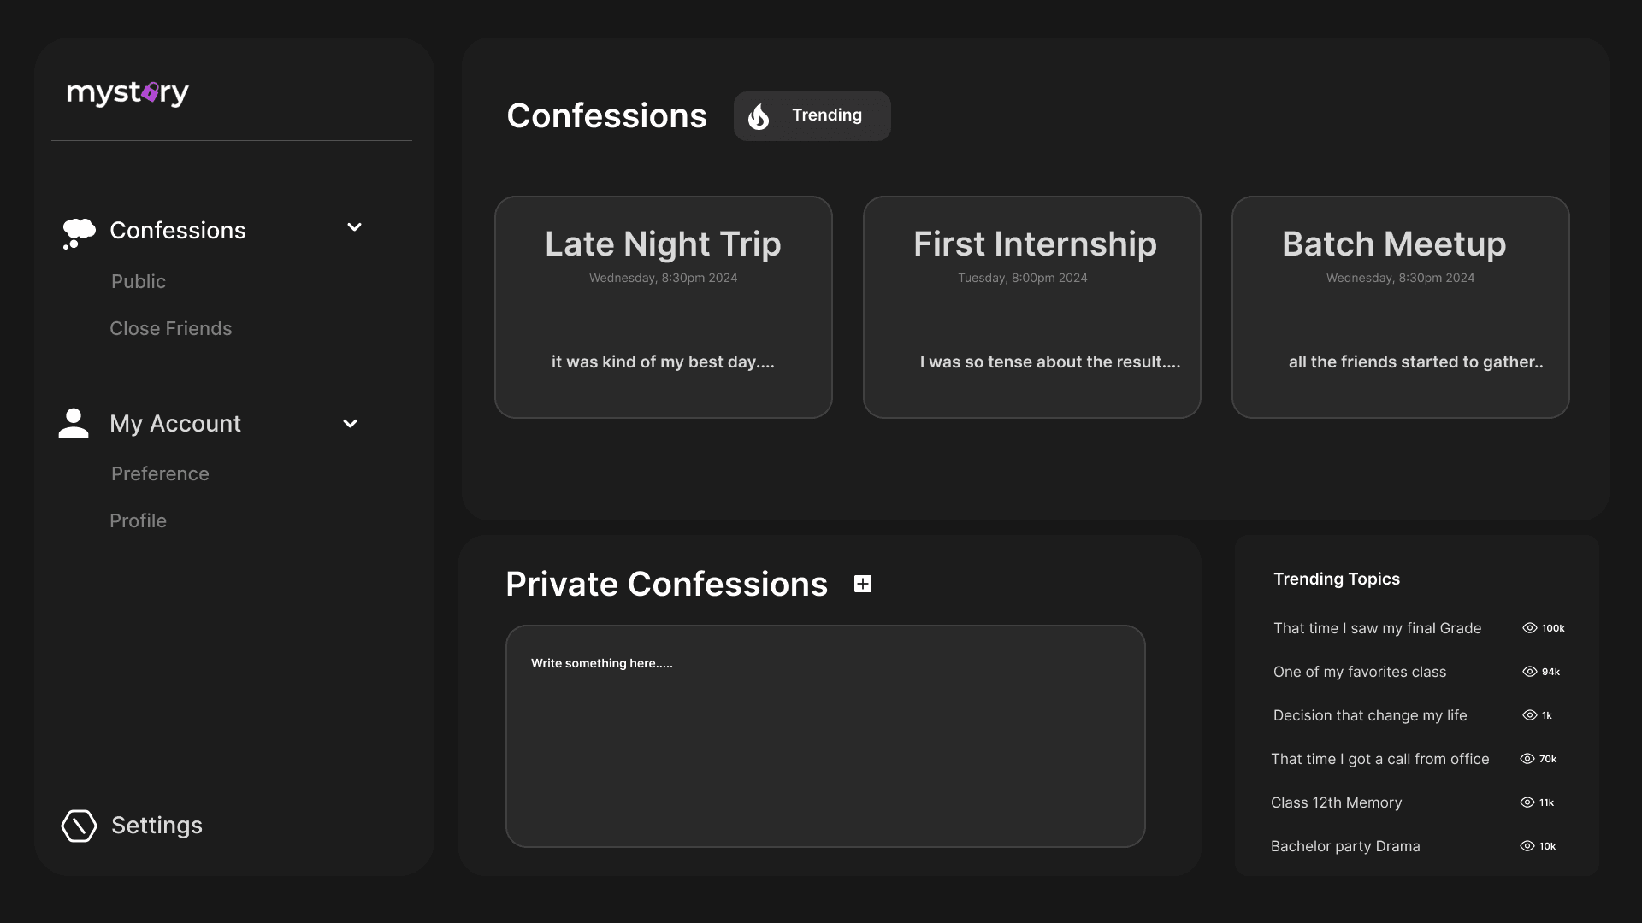Click the eye icon beside 10k views
Image resolution: width=1642 pixels, height=923 pixels.
click(x=1527, y=846)
